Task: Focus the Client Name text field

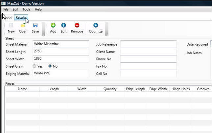Action: pyautogui.click(x=148, y=52)
